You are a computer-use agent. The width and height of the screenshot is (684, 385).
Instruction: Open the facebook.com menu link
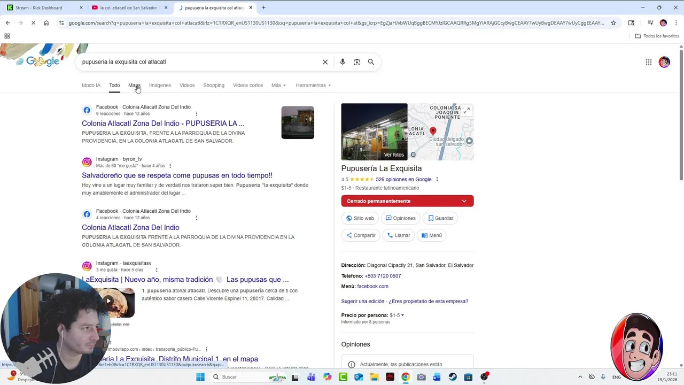372,287
